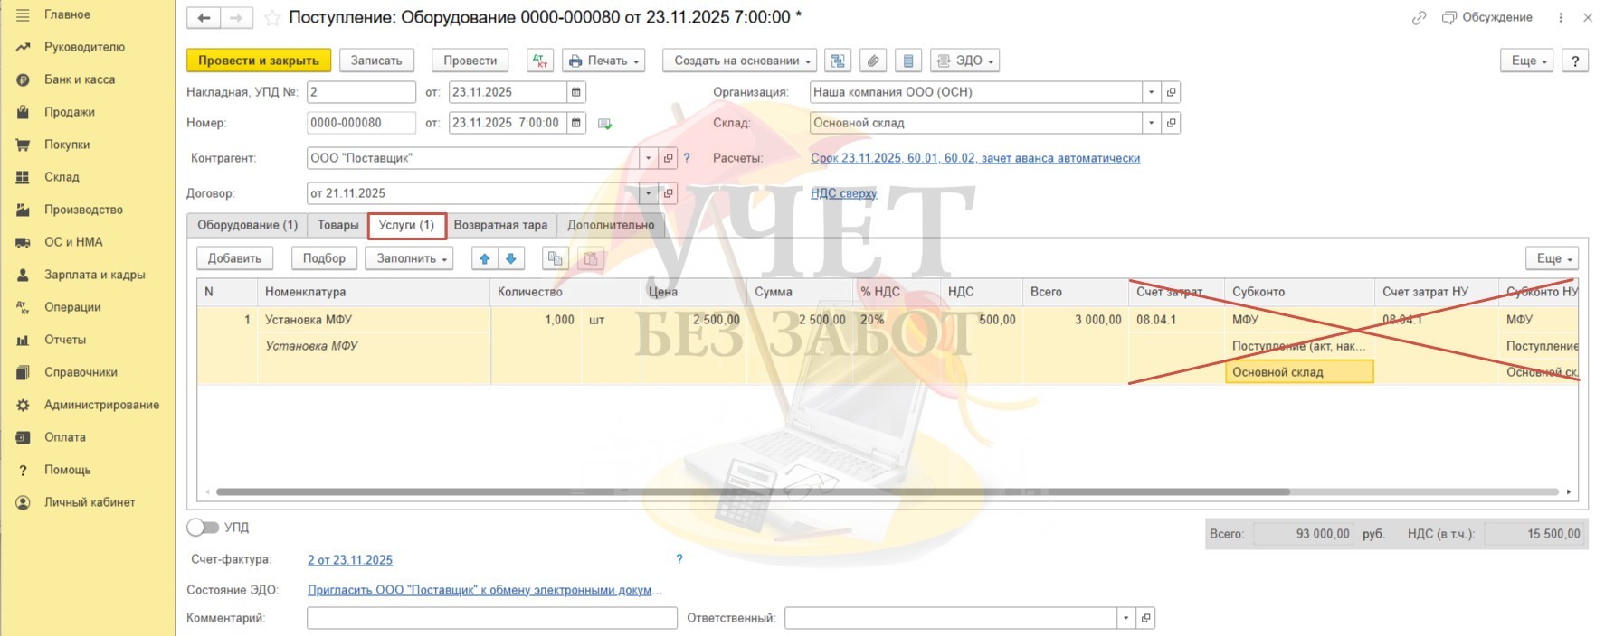
Task: Open invoice link 2 от 23.11.2025
Action: [x=350, y=560]
